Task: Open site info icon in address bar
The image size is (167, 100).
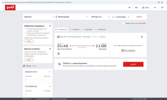Action: tap(3, 2)
